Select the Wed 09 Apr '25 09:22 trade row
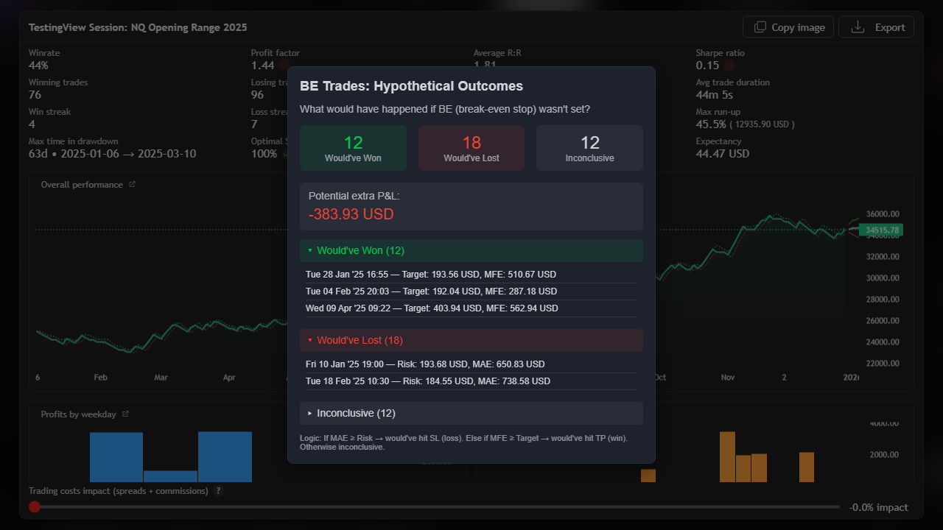 click(471, 308)
